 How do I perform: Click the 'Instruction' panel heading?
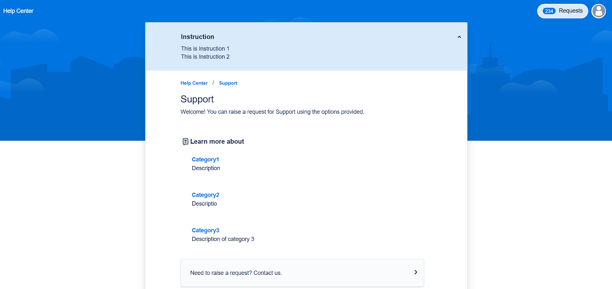(x=197, y=37)
